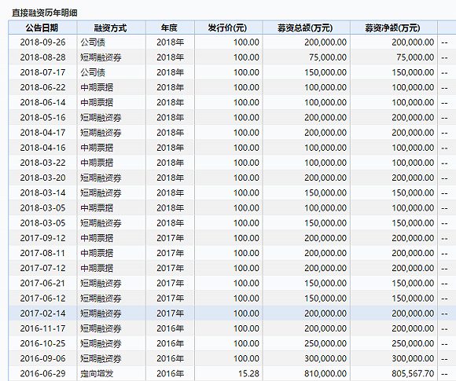Image resolution: width=456 pixels, height=381 pixels.
Task: Select the row dated 2018-09-26
Action: 232,42
